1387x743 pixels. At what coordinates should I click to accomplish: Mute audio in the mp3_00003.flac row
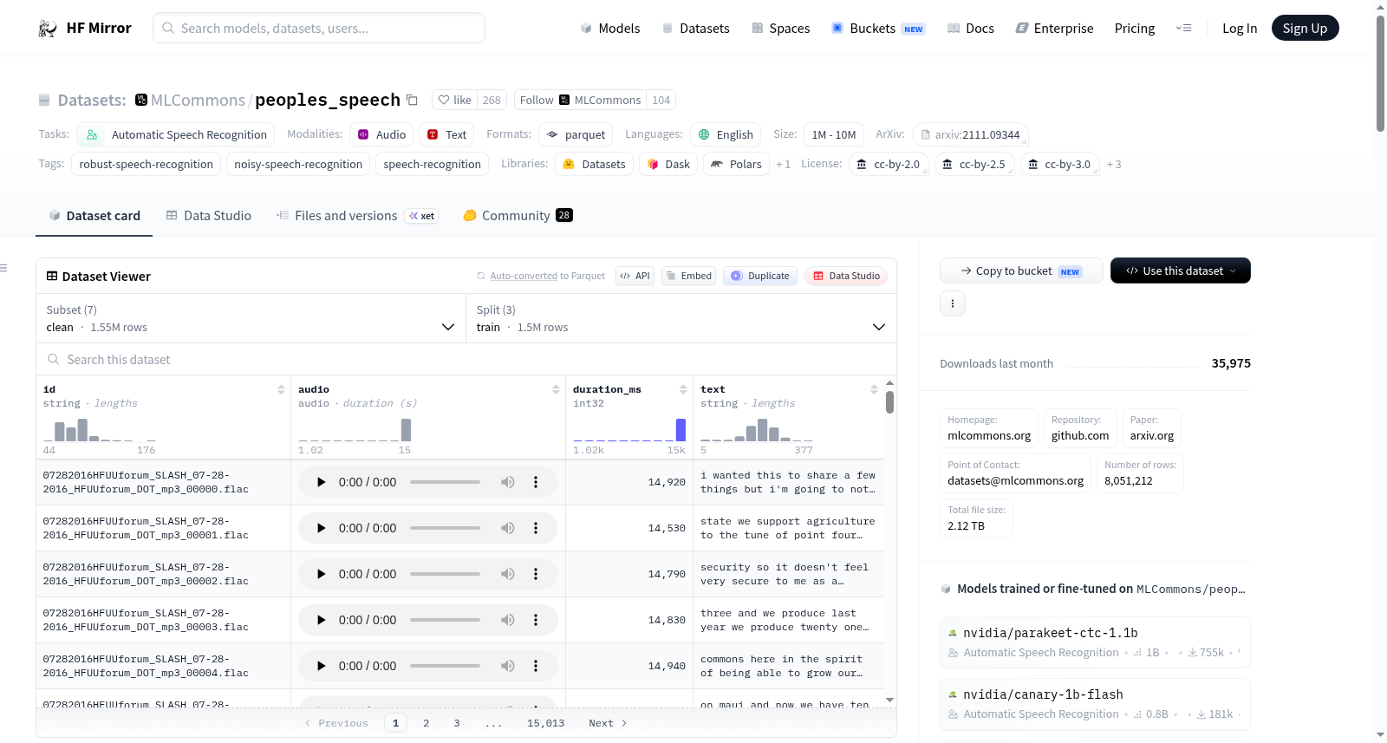pos(508,620)
